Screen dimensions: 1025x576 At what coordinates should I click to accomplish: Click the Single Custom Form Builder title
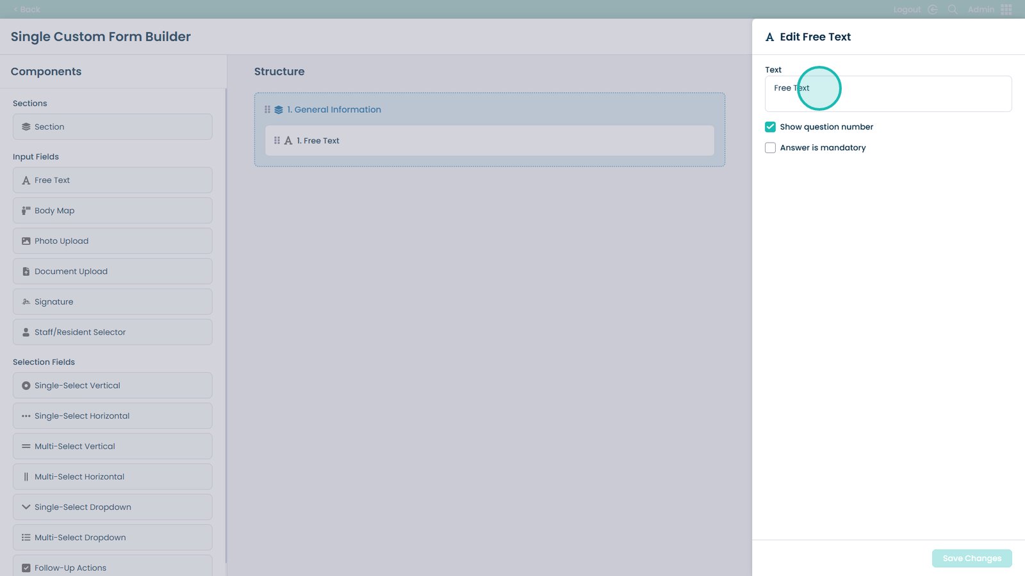[101, 37]
